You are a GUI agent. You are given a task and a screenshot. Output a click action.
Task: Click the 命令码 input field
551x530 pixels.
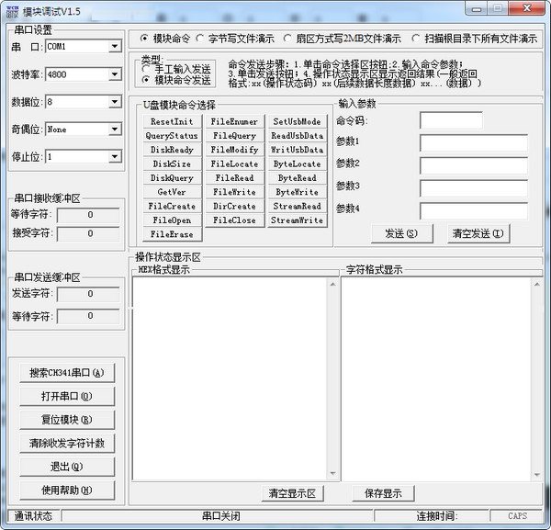[451, 120]
